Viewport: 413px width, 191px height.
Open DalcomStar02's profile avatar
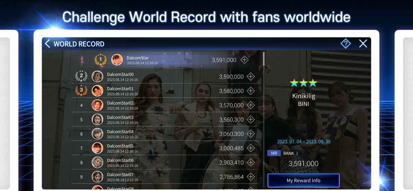98,105
